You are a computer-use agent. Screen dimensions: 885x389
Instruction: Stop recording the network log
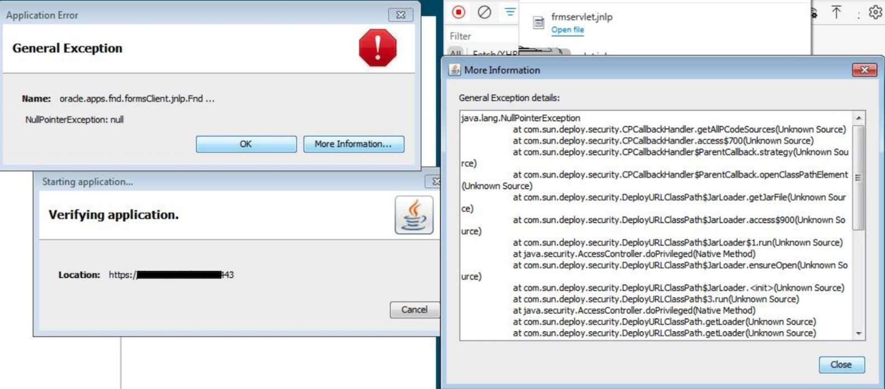458,12
